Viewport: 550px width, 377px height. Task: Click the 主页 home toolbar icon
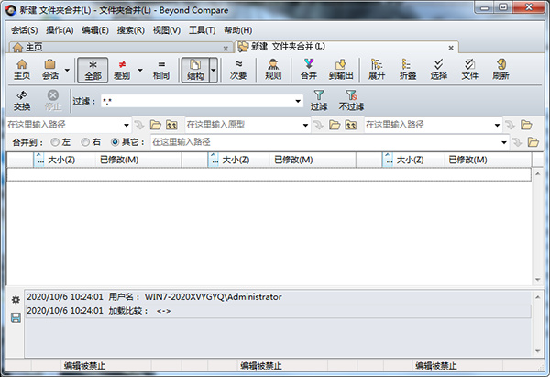22,70
